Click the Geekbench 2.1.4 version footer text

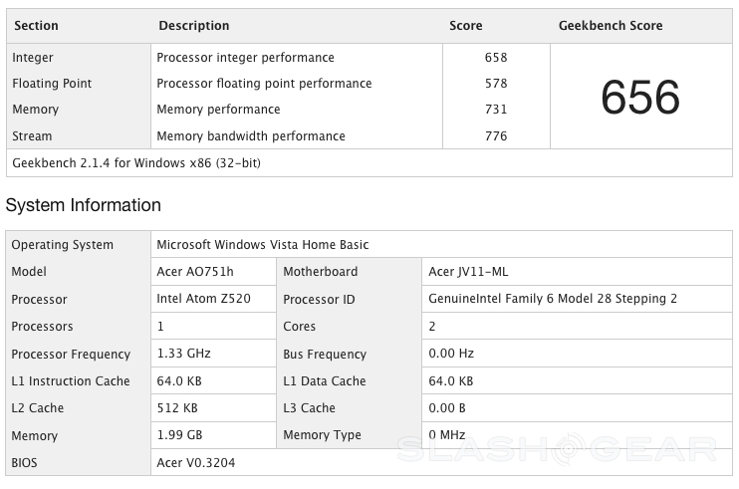136,162
